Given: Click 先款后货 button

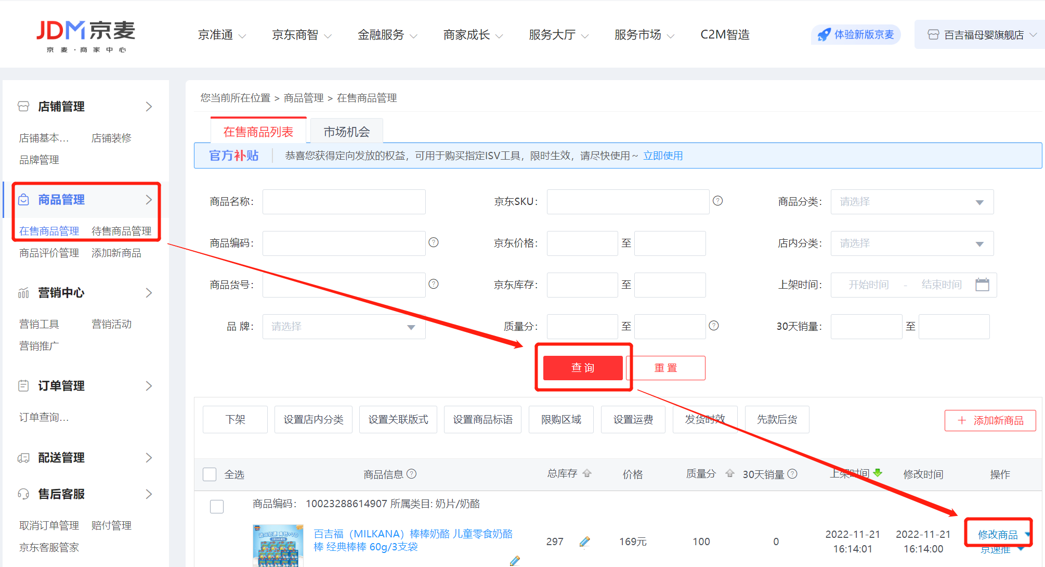Looking at the screenshot, I should pyautogui.click(x=777, y=419).
